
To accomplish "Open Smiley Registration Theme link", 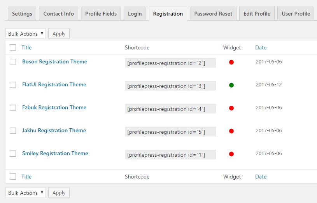I will click(55, 153).
